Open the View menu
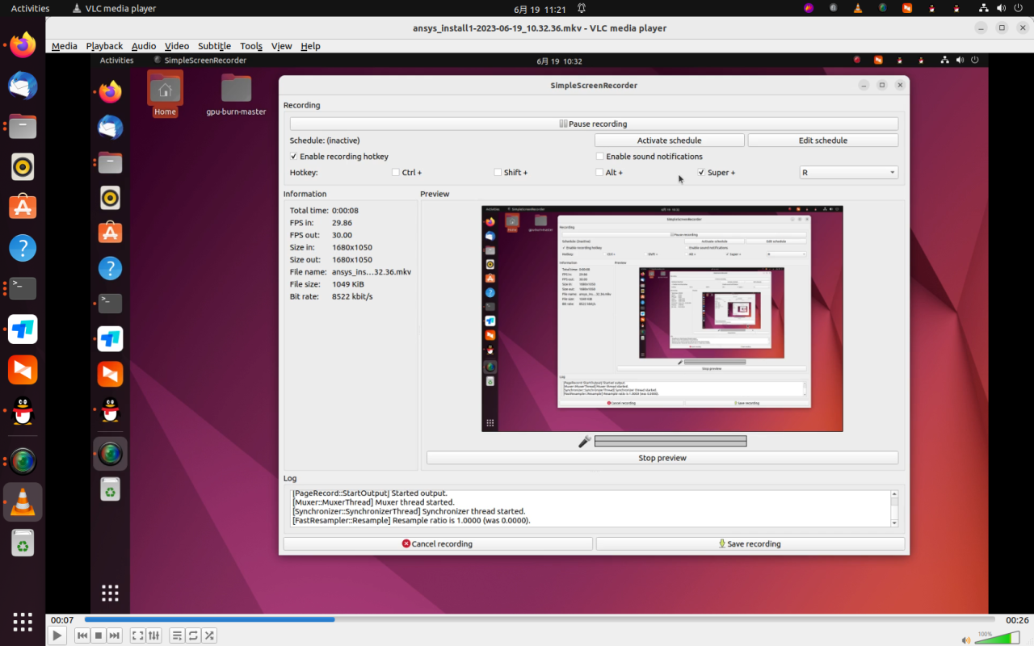Image resolution: width=1034 pixels, height=646 pixels. click(281, 46)
